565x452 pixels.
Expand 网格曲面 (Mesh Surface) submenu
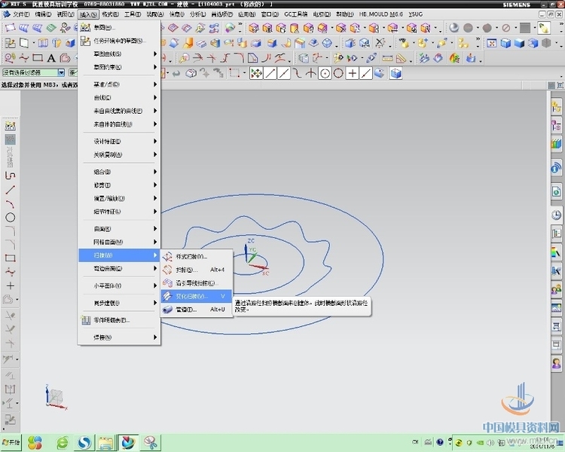coord(119,242)
